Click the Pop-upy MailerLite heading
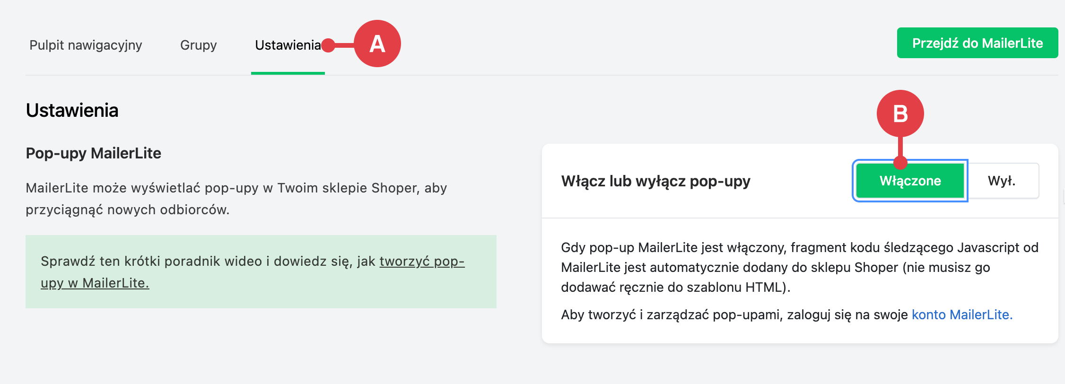Image resolution: width=1065 pixels, height=384 pixels. pyautogui.click(x=93, y=153)
